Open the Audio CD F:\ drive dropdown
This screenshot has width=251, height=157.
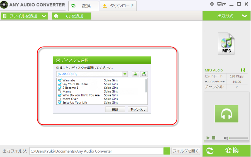click(125, 74)
